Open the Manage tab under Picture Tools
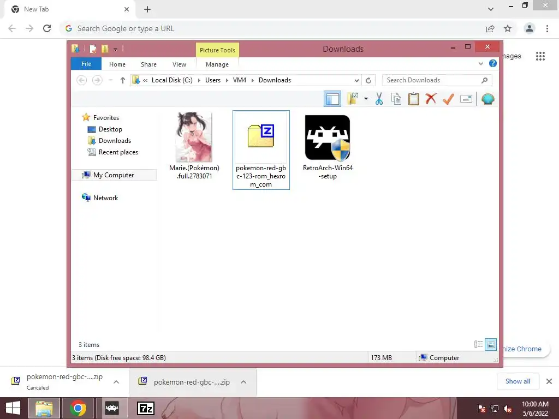The height and width of the screenshot is (419, 559). (x=217, y=64)
